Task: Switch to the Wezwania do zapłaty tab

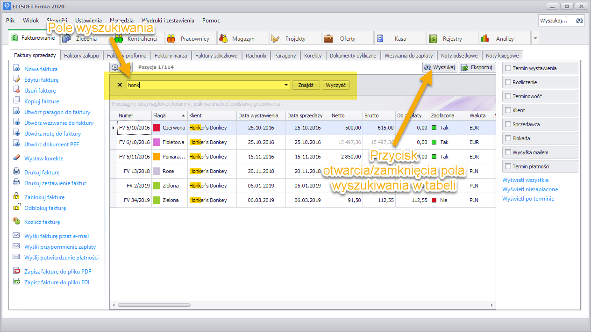Action: 409,56
